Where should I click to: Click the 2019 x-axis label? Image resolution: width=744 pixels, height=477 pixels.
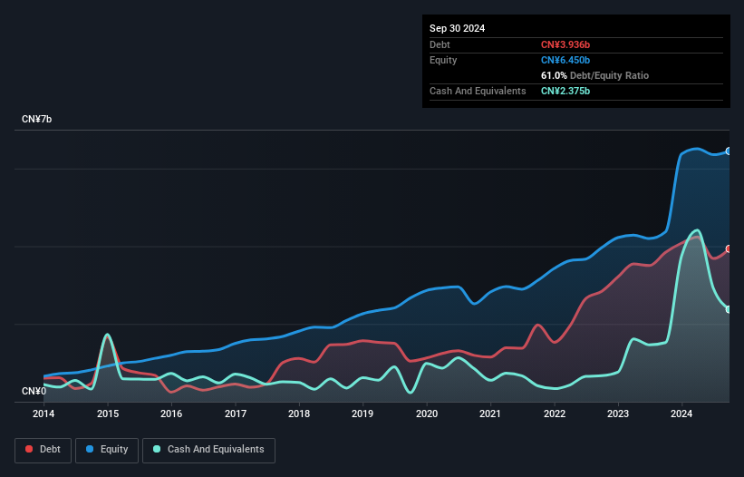362,414
